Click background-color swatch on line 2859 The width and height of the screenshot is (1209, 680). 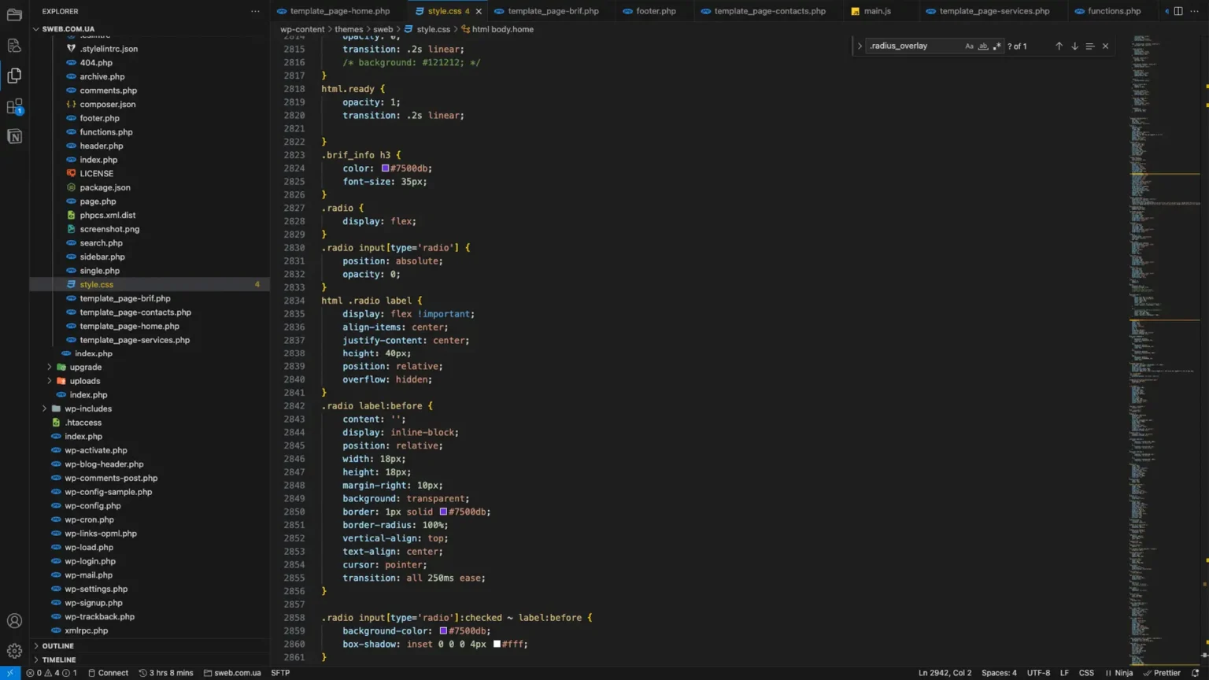click(443, 630)
